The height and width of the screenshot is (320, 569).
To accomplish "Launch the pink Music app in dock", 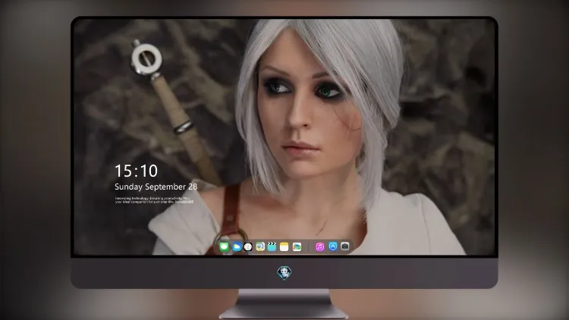I will [x=320, y=247].
